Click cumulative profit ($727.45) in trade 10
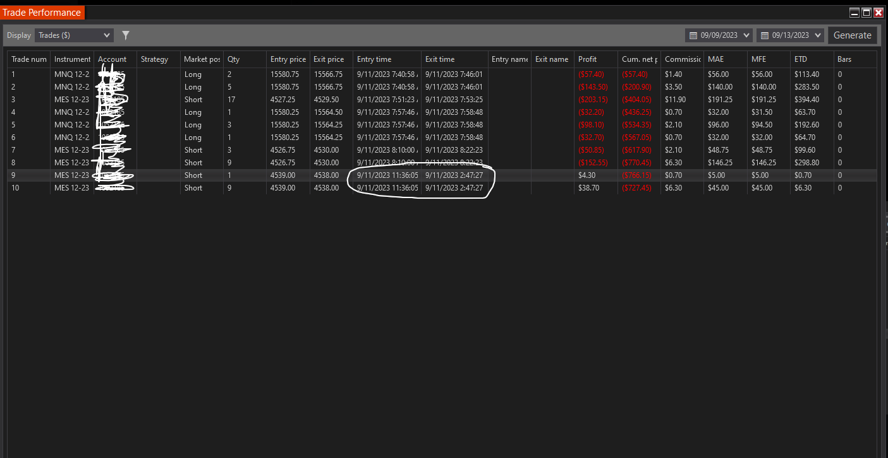This screenshot has height=458, width=888. tap(636, 188)
